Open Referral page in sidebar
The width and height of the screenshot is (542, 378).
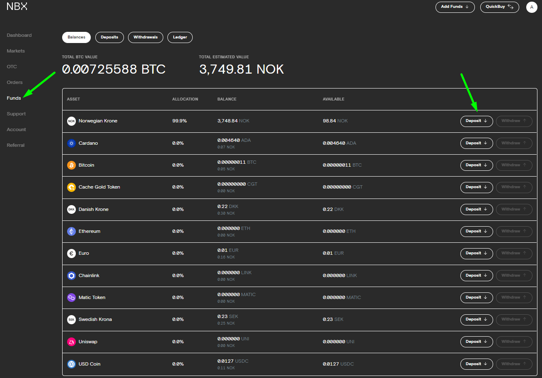click(16, 145)
